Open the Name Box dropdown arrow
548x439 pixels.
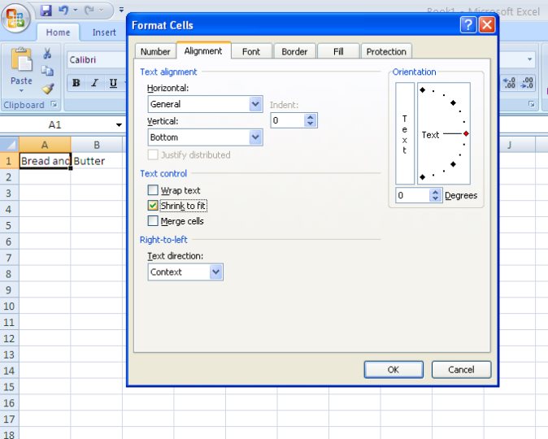click(119, 124)
